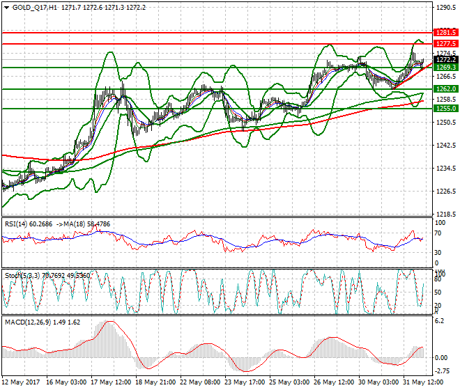Click the 16 May 03:00 time axis label
The image size is (460, 390).
point(66,382)
